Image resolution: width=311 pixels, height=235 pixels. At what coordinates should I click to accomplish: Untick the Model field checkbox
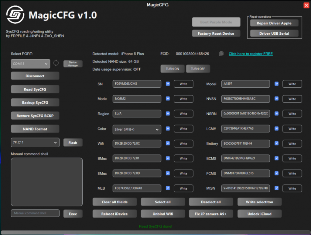[276, 84]
